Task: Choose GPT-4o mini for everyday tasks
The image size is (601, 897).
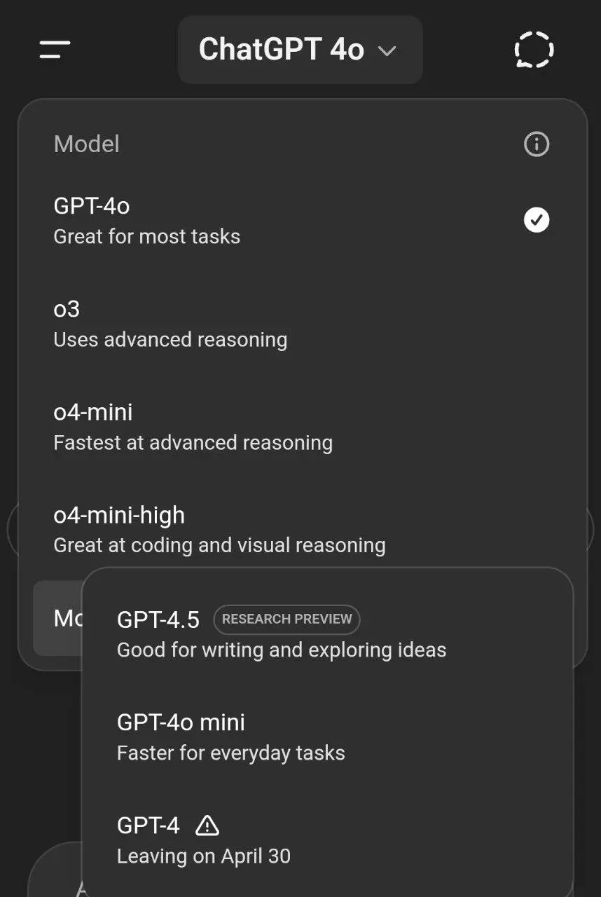Action: 327,736
